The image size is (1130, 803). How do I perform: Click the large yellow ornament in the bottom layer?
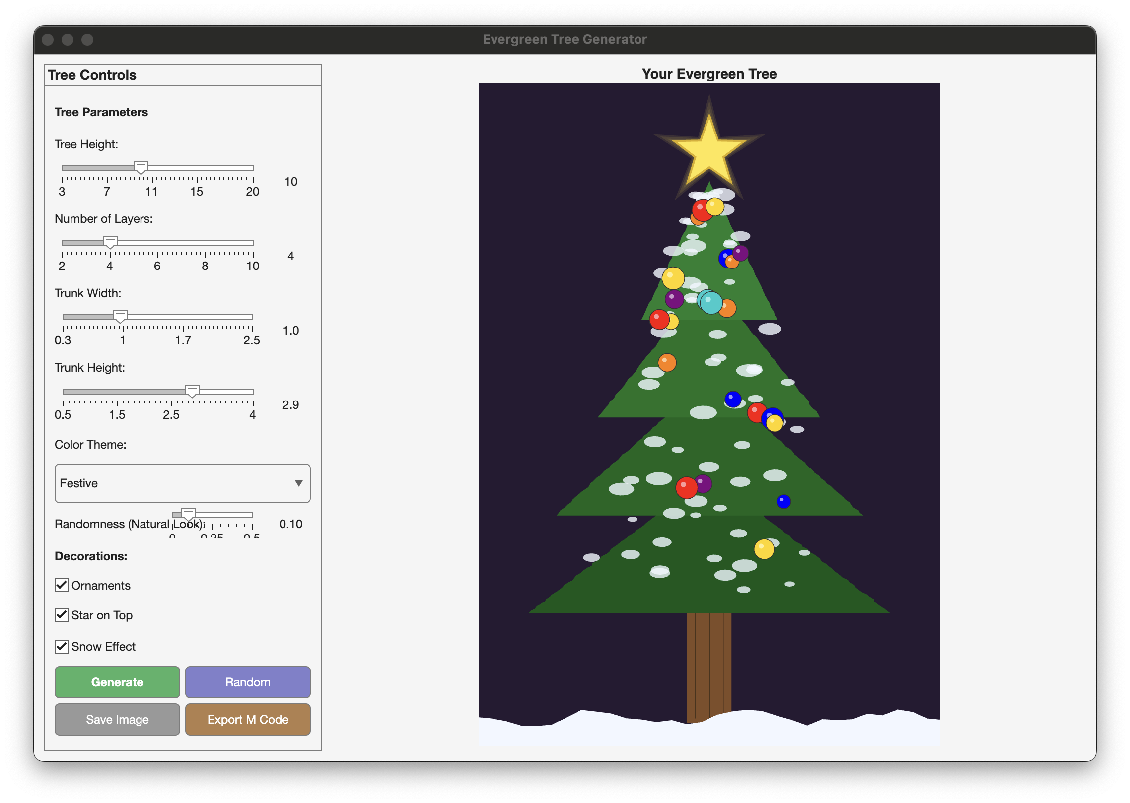(x=764, y=549)
